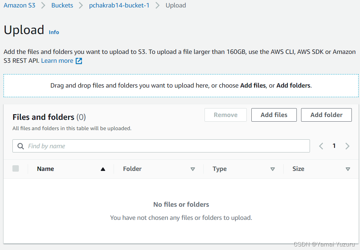Click the Add folder button

326,115
